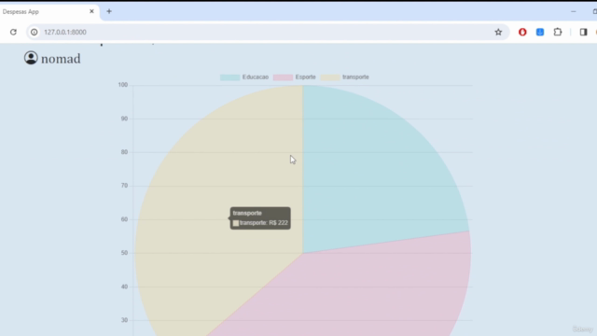Reload the page with the refresh icon
Viewport: 597px width, 336px height.
(13, 32)
